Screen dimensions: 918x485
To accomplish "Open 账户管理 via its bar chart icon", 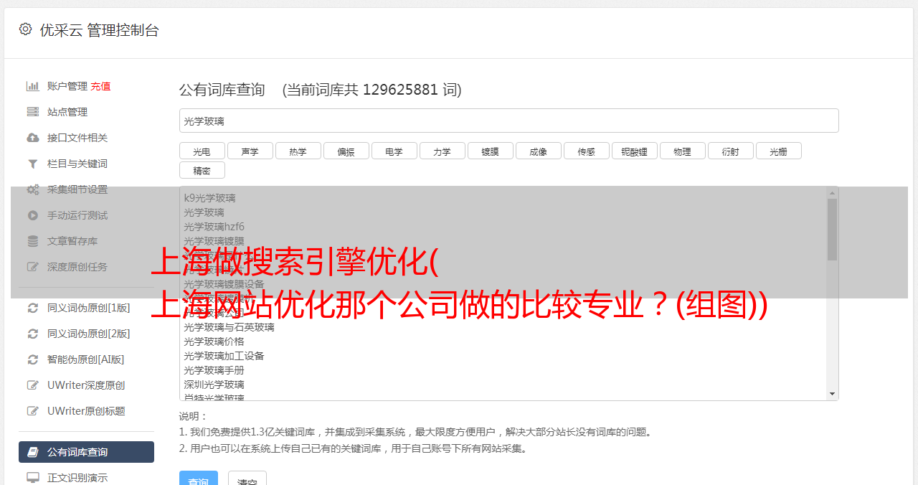I will pos(33,86).
